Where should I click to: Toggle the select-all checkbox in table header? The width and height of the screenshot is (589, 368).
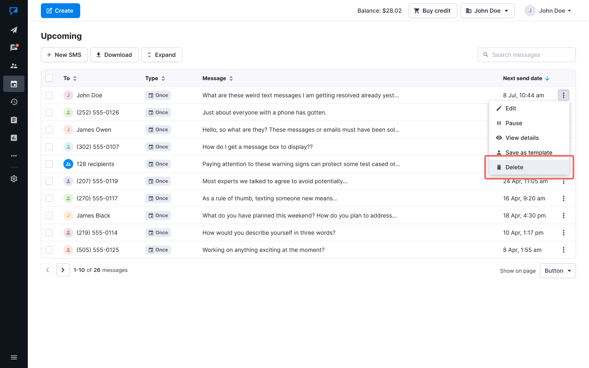click(49, 78)
